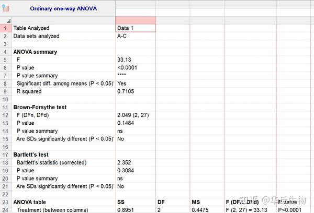Click the "Table Analyzed" label
Viewport: 314px width, 213px height.
click(31, 28)
